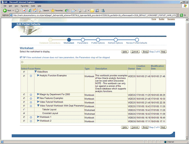Viewport: 189px width, 144px height.
Task: Click the top Help button
Action: pos(125,52)
